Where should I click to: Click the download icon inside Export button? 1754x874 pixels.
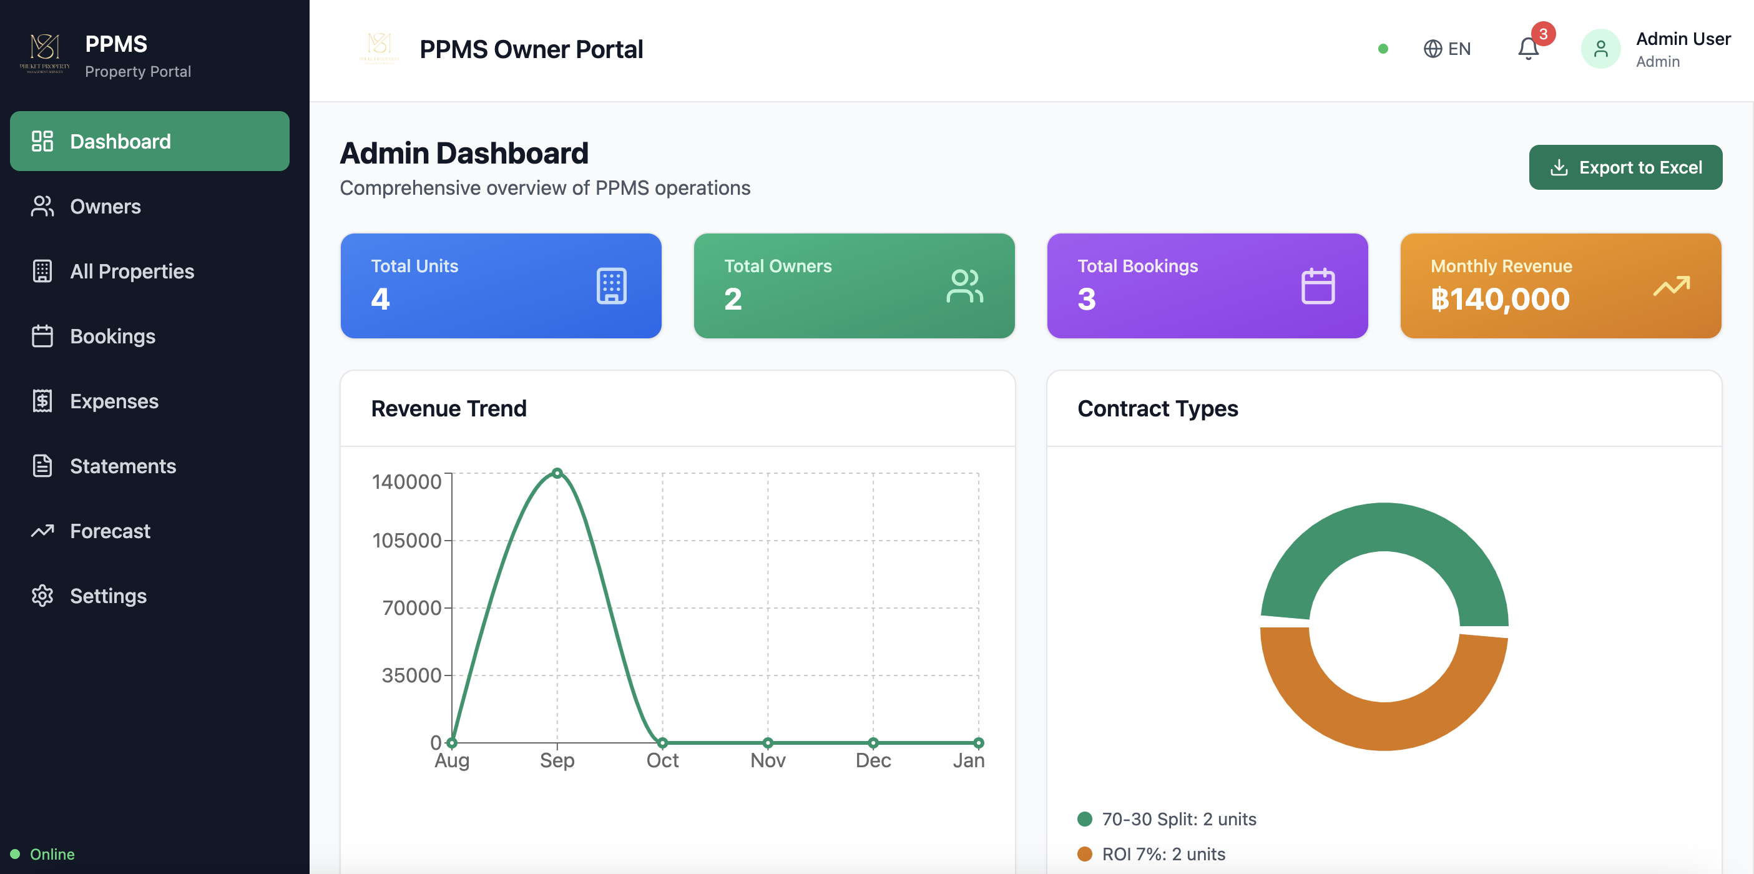pos(1559,167)
